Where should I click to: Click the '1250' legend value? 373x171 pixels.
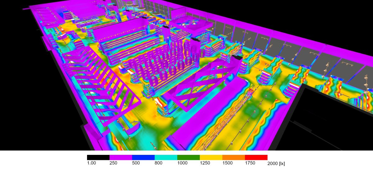(x=205, y=163)
